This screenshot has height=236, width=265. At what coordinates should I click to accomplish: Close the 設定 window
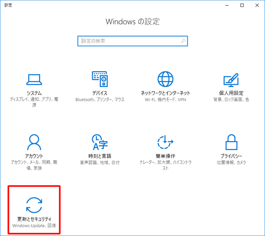point(257,5)
